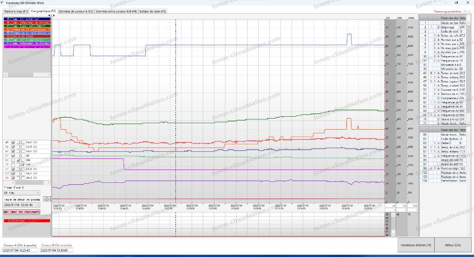This screenshot has width=474, height=257.
Task: Click left collapse arrow above legend panel
Action: tap(49, 15)
